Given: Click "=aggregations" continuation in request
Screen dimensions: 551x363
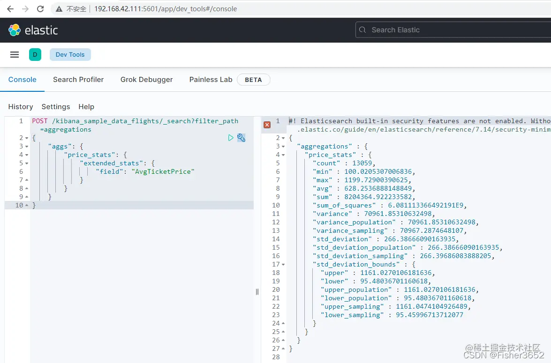Looking at the screenshot, I should click(x=66, y=130).
